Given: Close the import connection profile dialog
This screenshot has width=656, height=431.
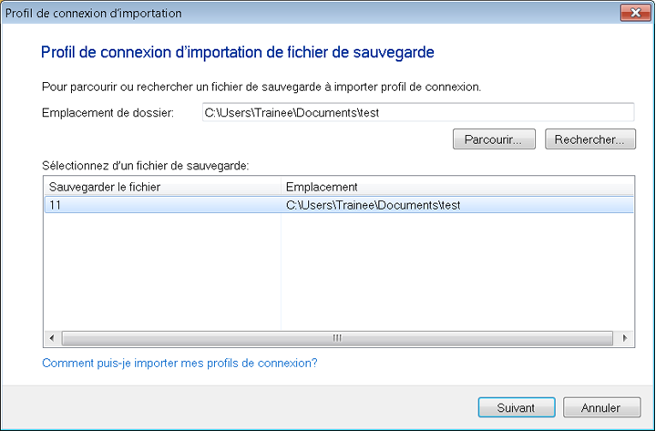Looking at the screenshot, I should [x=633, y=14].
